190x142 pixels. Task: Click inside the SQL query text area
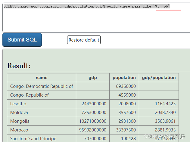pyautogui.click(x=96, y=17)
